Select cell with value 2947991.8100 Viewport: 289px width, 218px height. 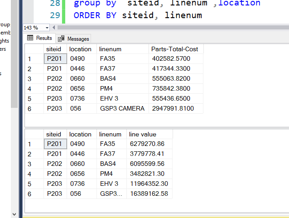(172, 108)
